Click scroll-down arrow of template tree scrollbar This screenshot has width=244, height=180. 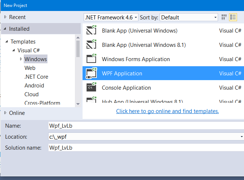(x=78, y=104)
